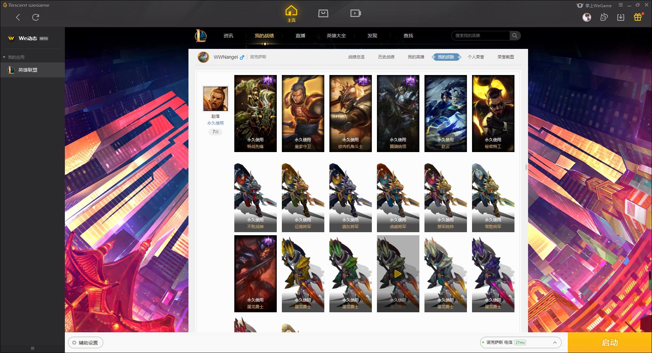Open We动态 in the sidebar
The image size is (652, 353).
point(28,38)
